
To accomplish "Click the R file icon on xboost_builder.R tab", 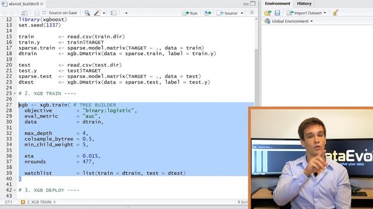I will tap(4, 3).
